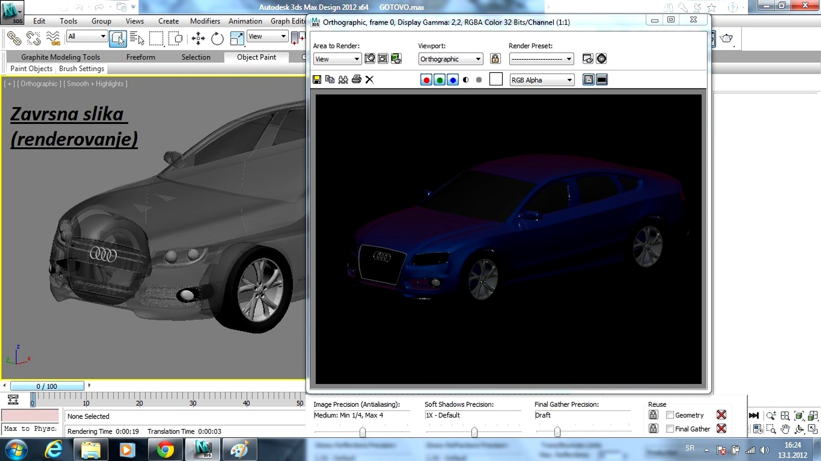The width and height of the screenshot is (821, 461).
Task: Open the Tools menu
Action: 68,21
